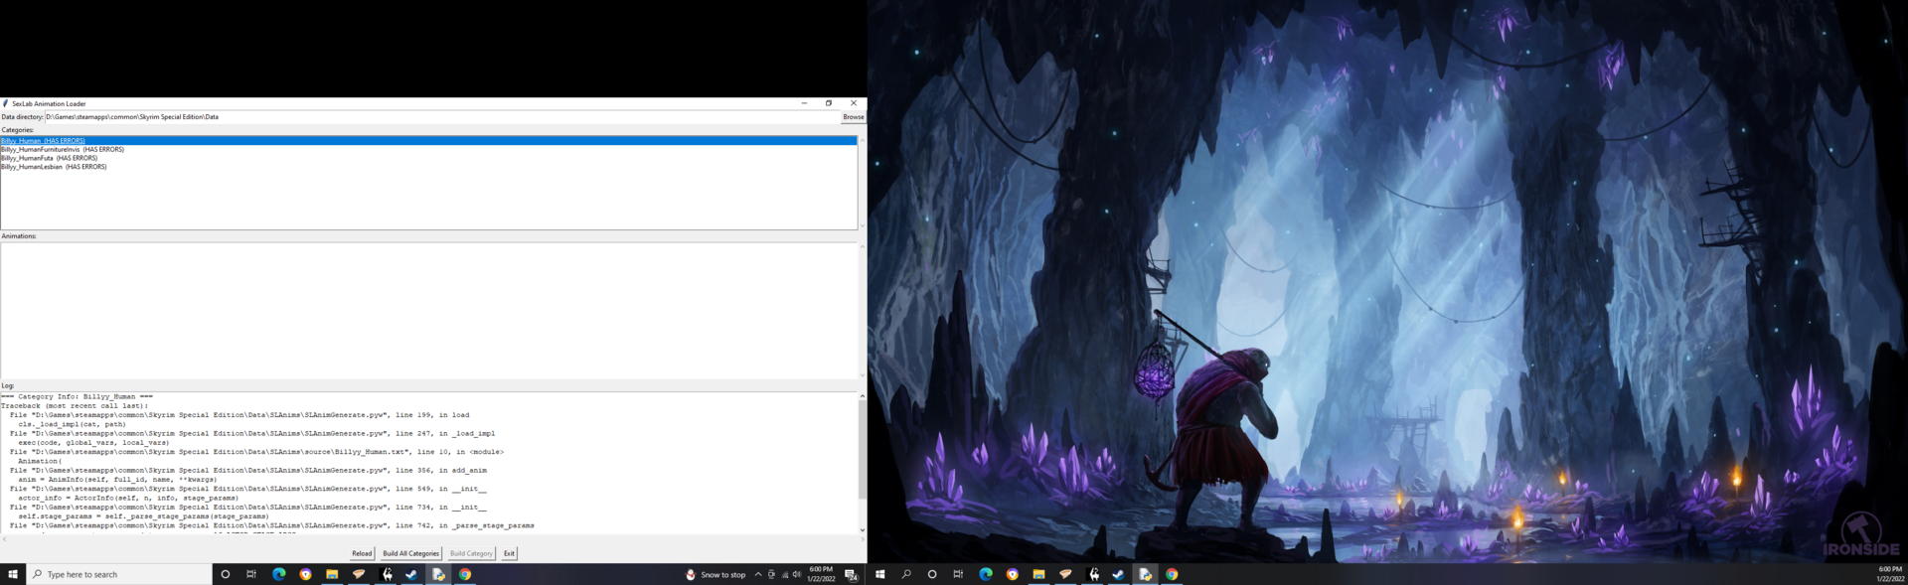
Task: Click the Category Info header line in Log
Action: pyautogui.click(x=77, y=396)
